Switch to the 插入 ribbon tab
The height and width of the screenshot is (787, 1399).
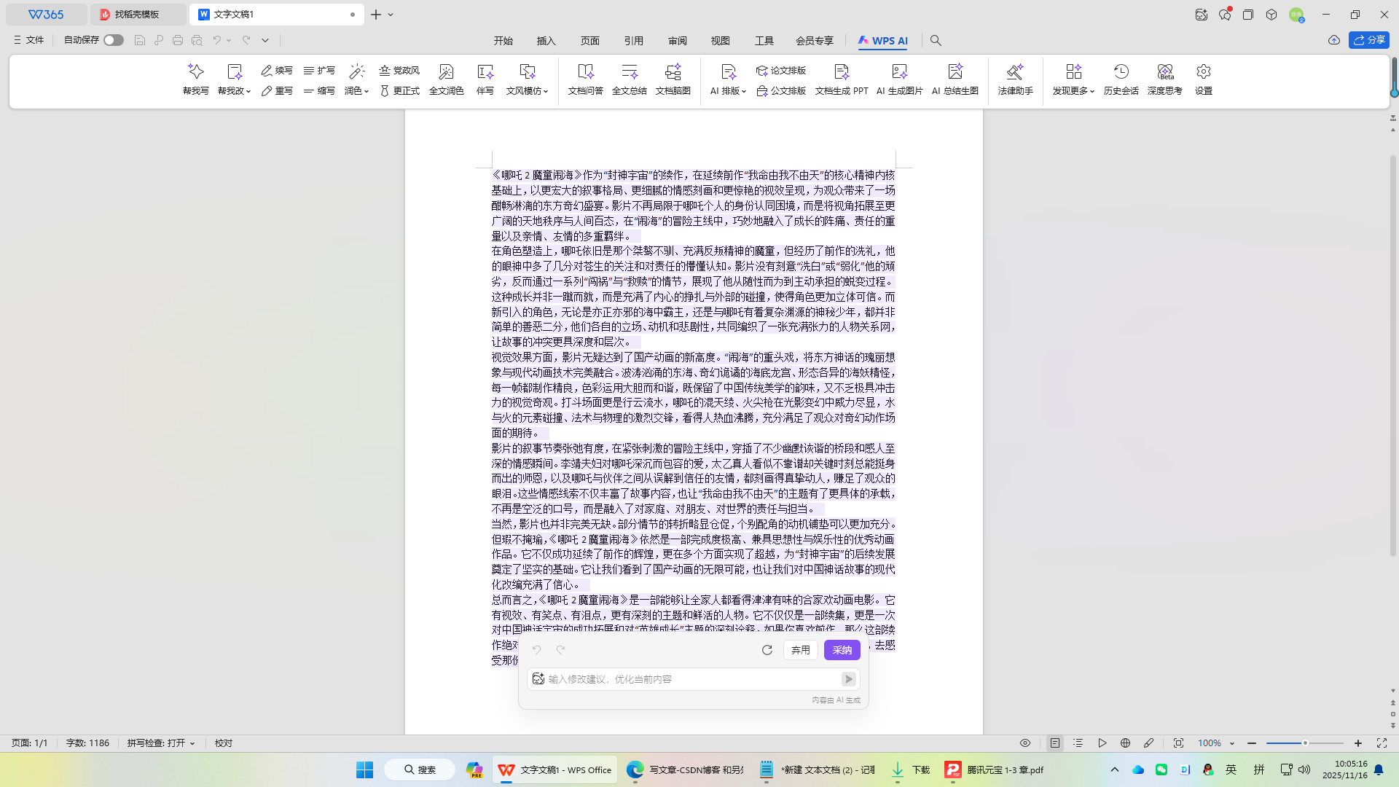coord(546,41)
